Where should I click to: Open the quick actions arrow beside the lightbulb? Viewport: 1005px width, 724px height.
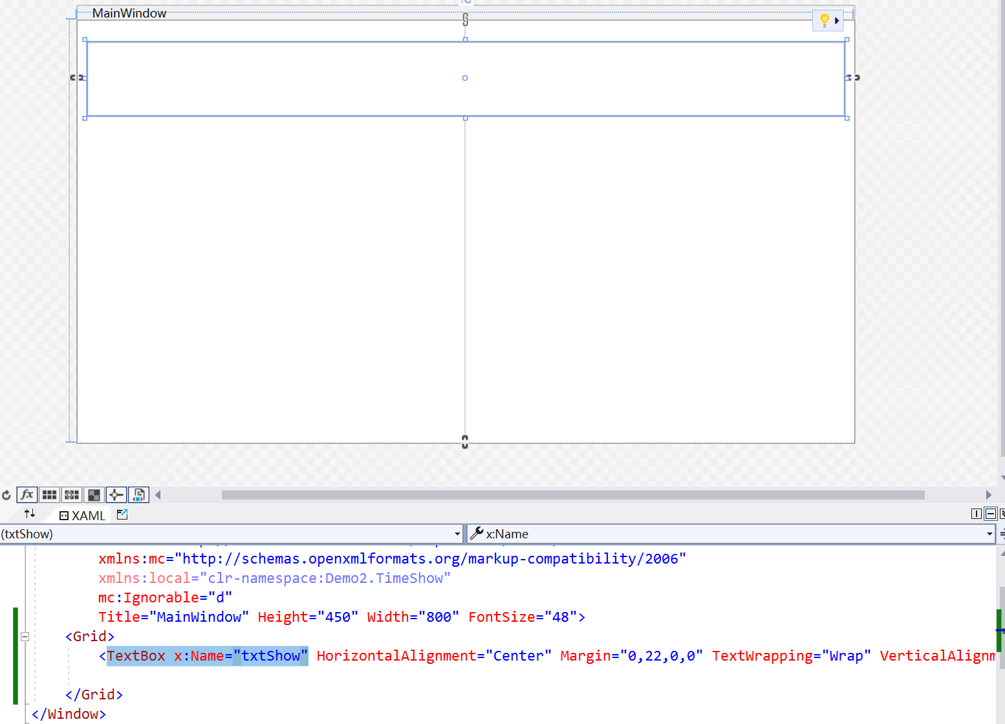pyautogui.click(x=837, y=21)
